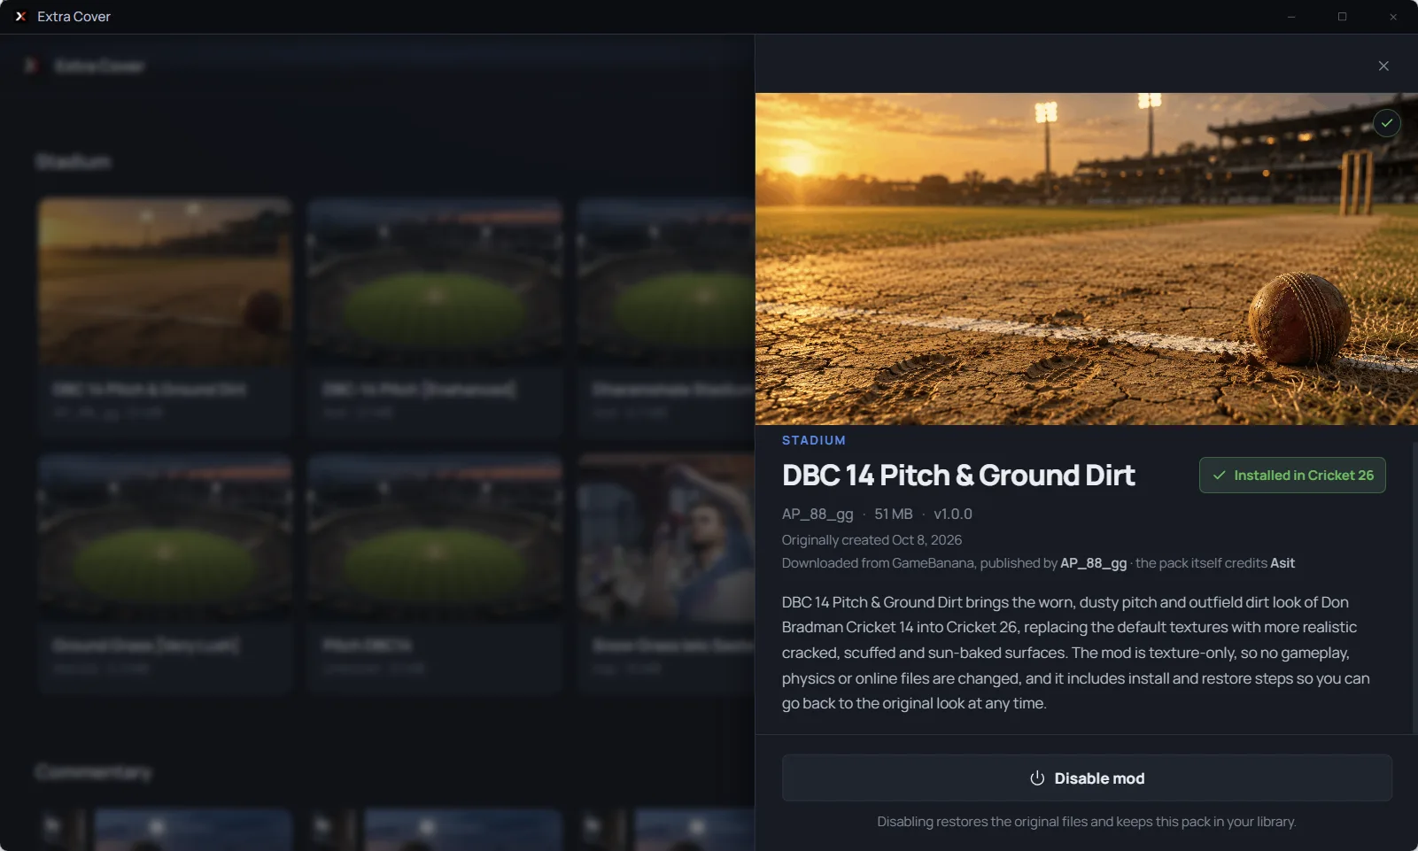The height and width of the screenshot is (851, 1418).
Task: Click the mod description paragraph
Action: tap(1076, 653)
